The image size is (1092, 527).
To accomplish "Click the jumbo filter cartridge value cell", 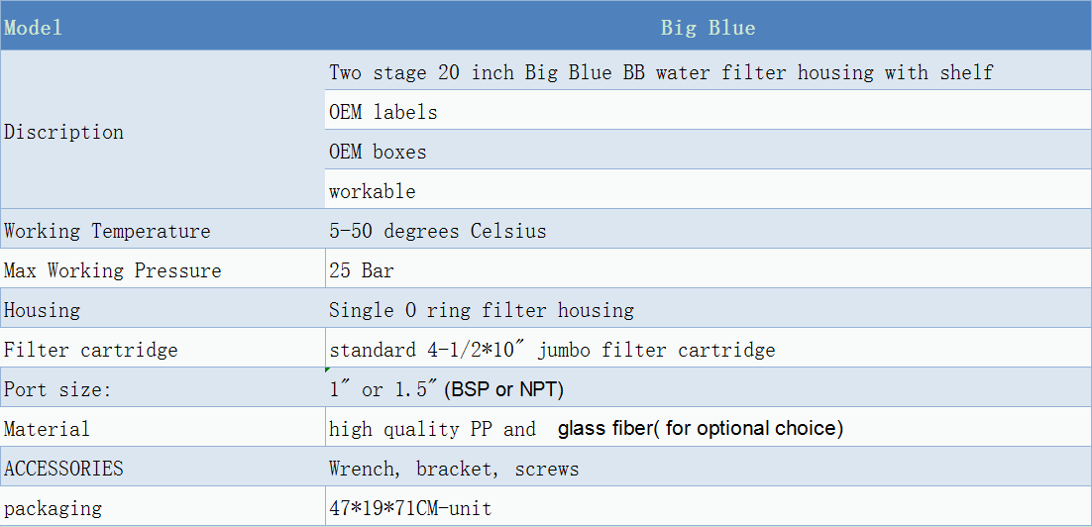I will pos(709,348).
